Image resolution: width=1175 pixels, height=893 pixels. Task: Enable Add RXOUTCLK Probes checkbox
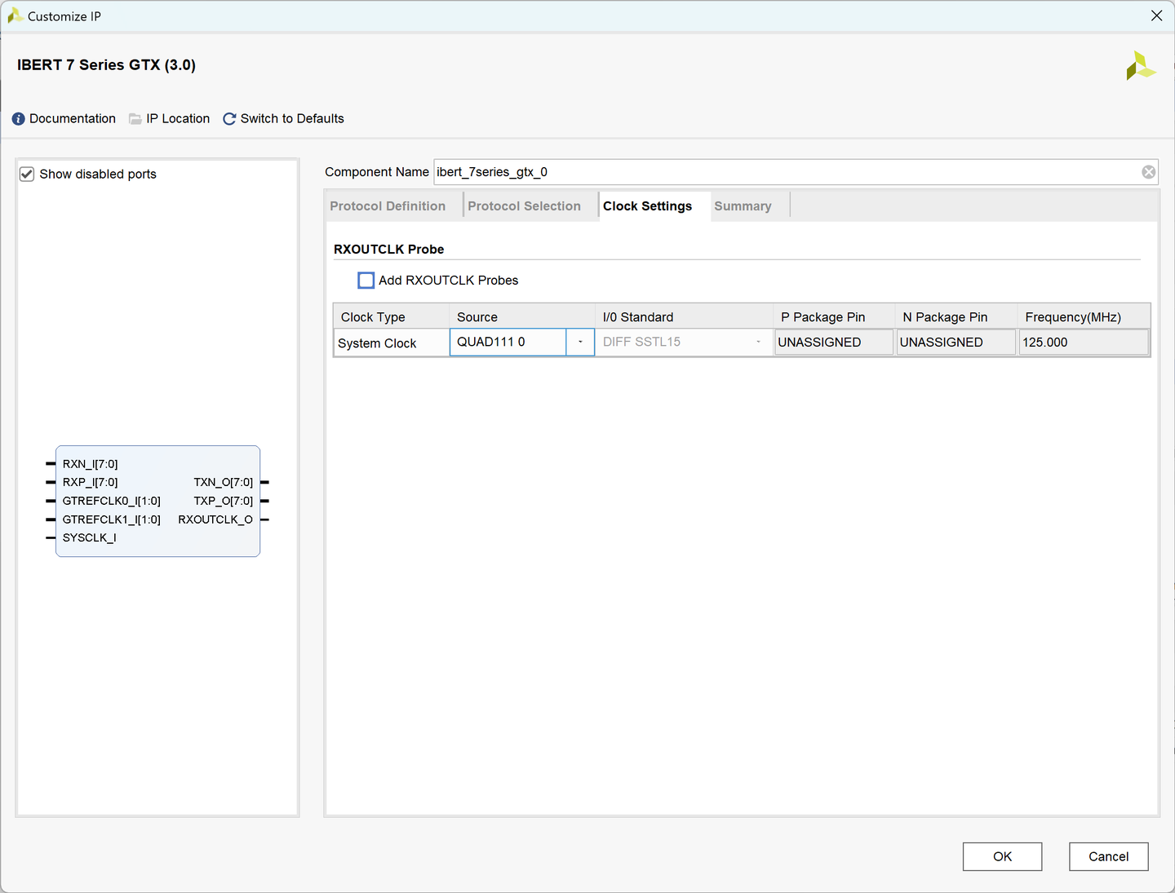366,281
